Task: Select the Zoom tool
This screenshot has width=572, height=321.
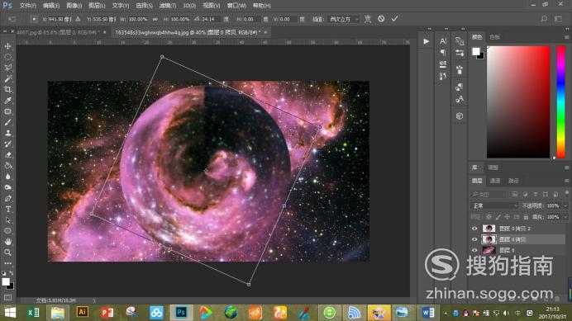Action: pyautogui.click(x=7, y=253)
